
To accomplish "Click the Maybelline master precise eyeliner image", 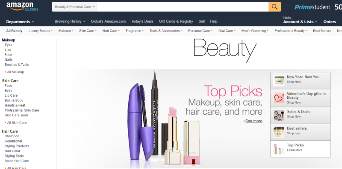I will tap(155, 113).
